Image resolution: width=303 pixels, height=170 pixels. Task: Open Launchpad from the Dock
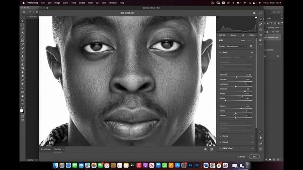(62, 165)
